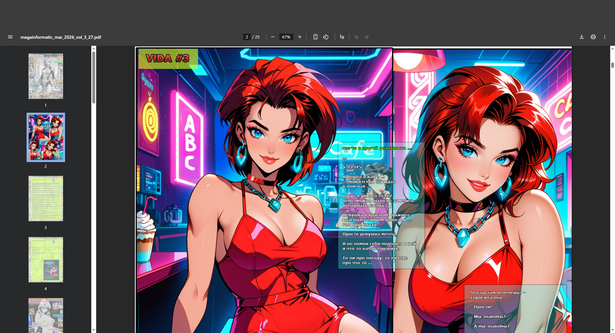The image size is (615, 333).
Task: Download the PDF file
Action: 582,37
